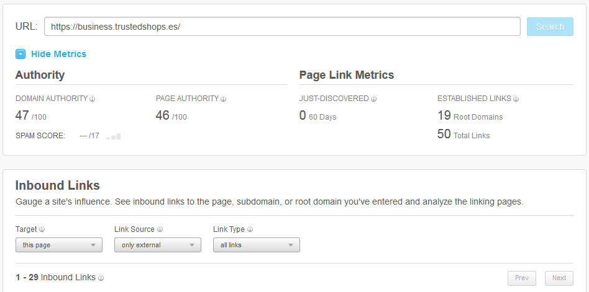Viewport: 589px width, 292px height.
Task: Click the Page Link Metrics heading
Action: pos(347,75)
